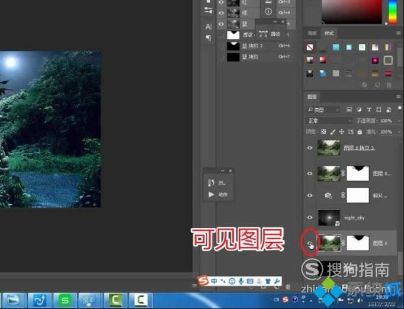
Task: Click the create new style icon
Action: pos(377,85)
